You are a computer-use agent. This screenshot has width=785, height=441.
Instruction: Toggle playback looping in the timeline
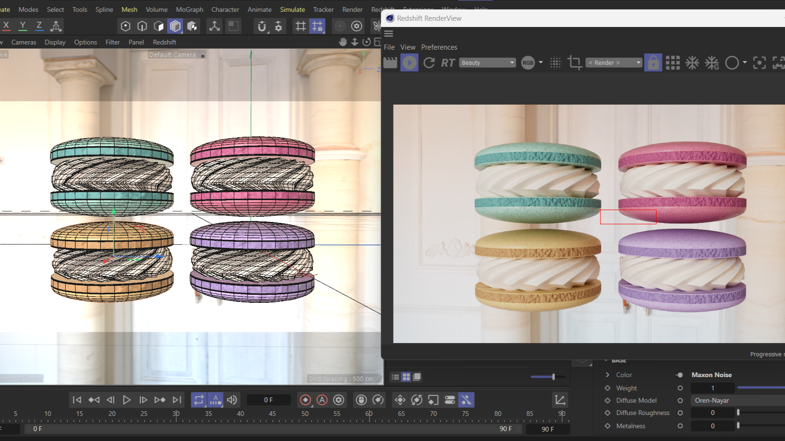[x=199, y=400]
